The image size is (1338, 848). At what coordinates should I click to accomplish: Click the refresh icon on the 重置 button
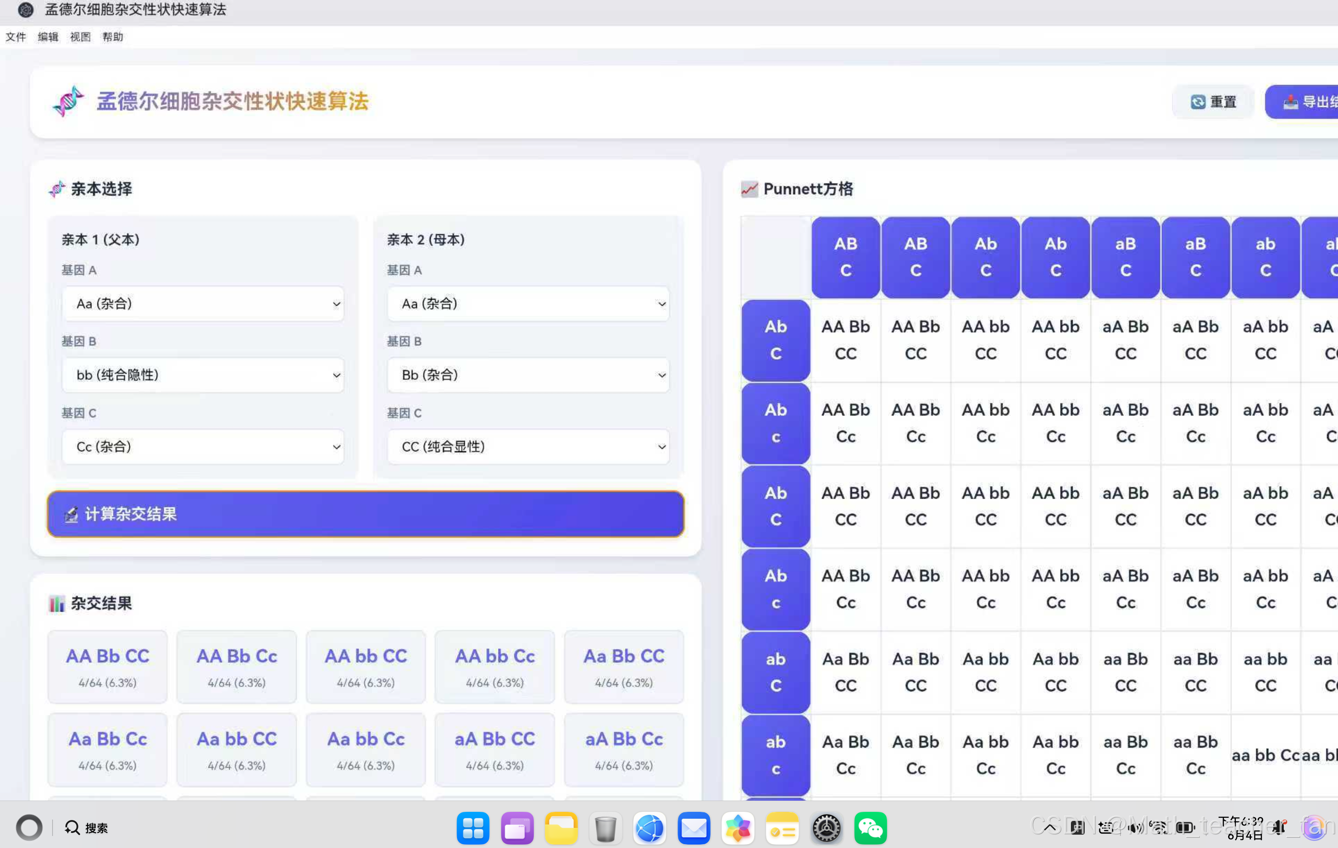[x=1198, y=102]
